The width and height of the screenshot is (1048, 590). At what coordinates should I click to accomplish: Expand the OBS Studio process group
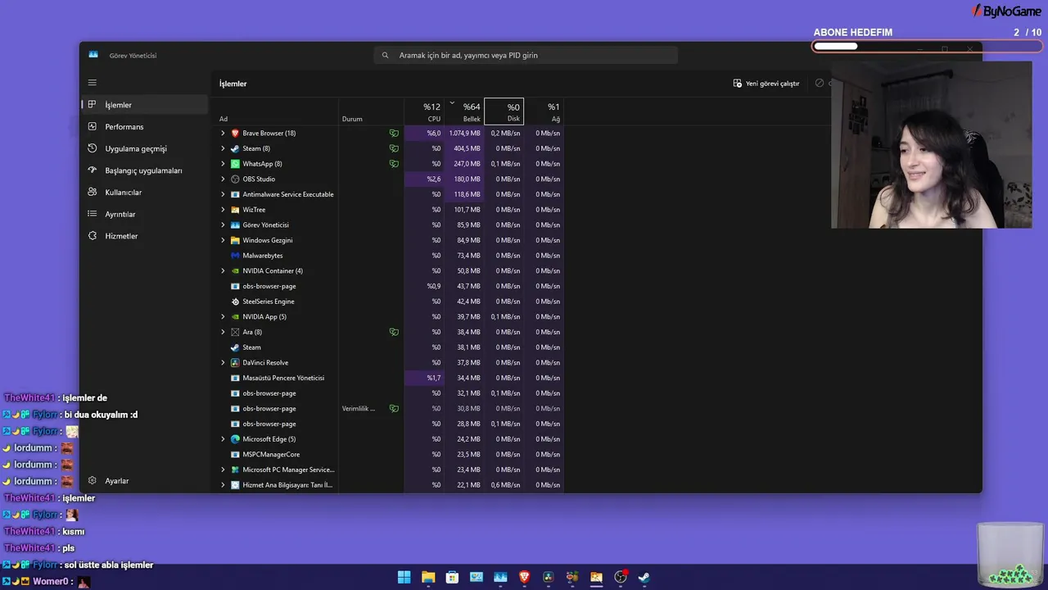pos(223,179)
